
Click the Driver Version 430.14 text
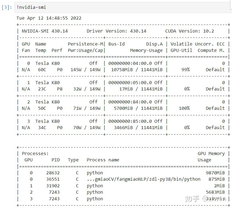[x=117, y=31]
